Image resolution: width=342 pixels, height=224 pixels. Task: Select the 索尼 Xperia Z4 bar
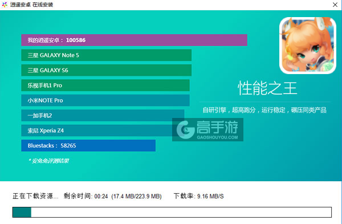click(x=103, y=130)
